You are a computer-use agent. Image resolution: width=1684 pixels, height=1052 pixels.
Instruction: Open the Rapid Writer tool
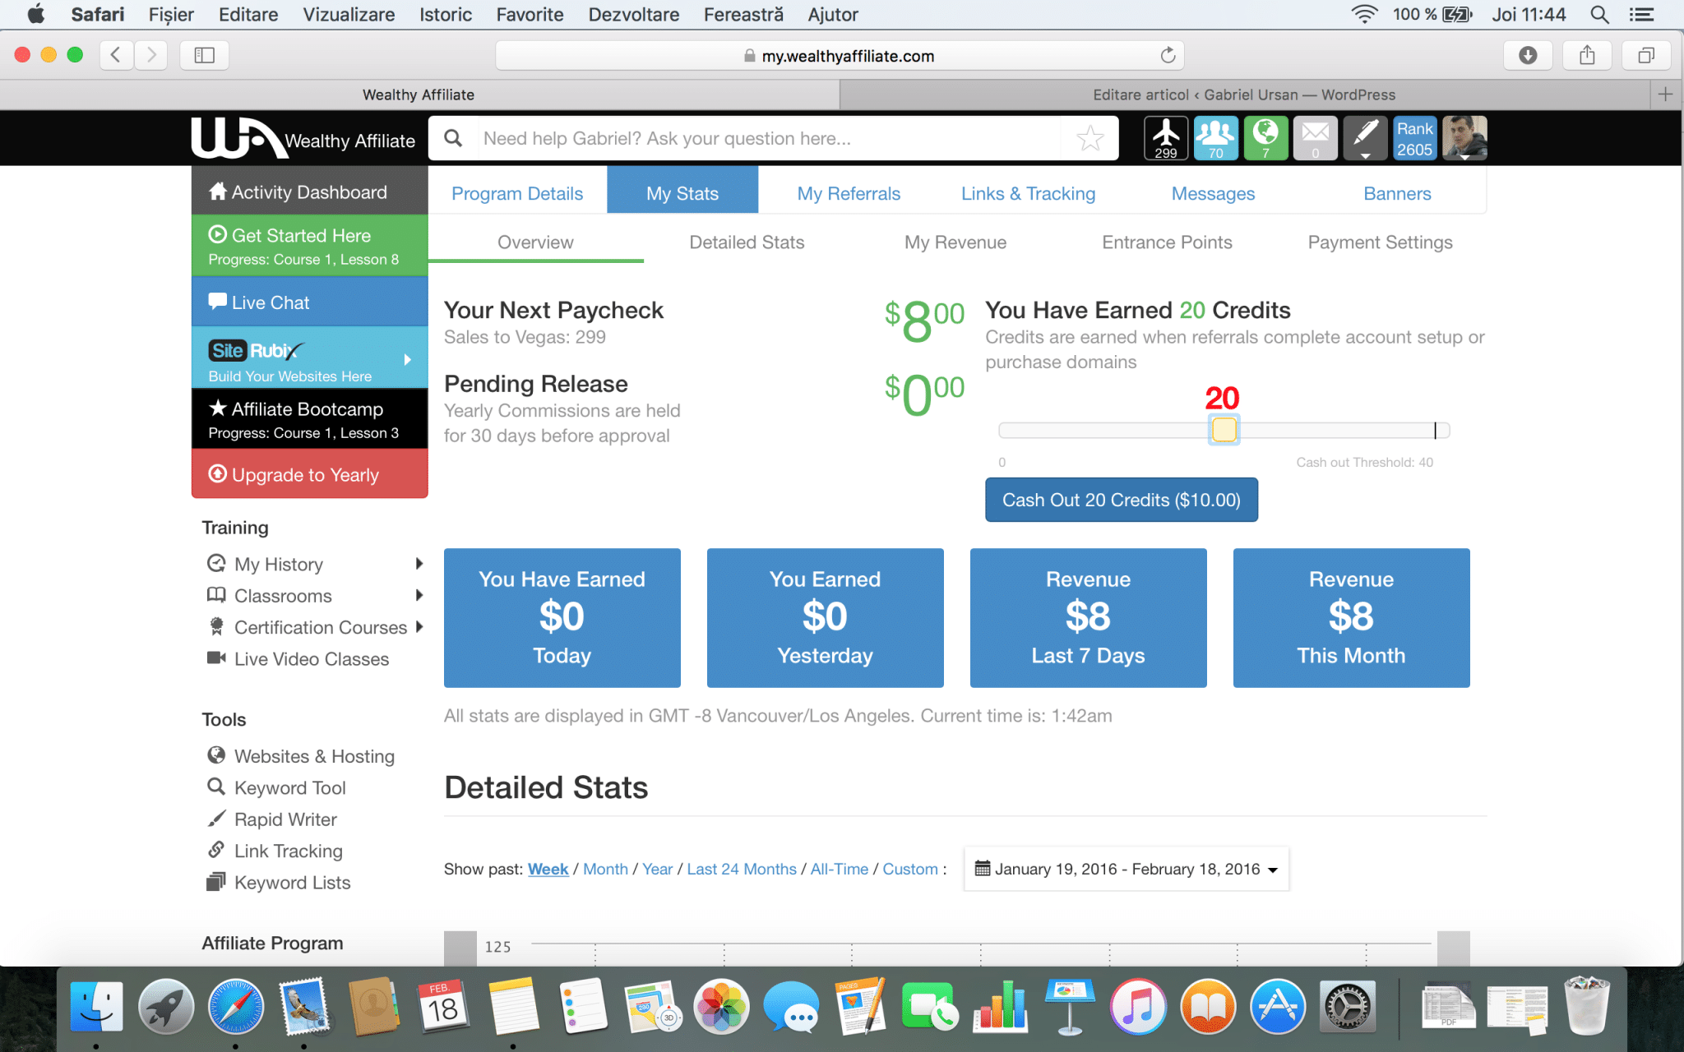(x=285, y=819)
